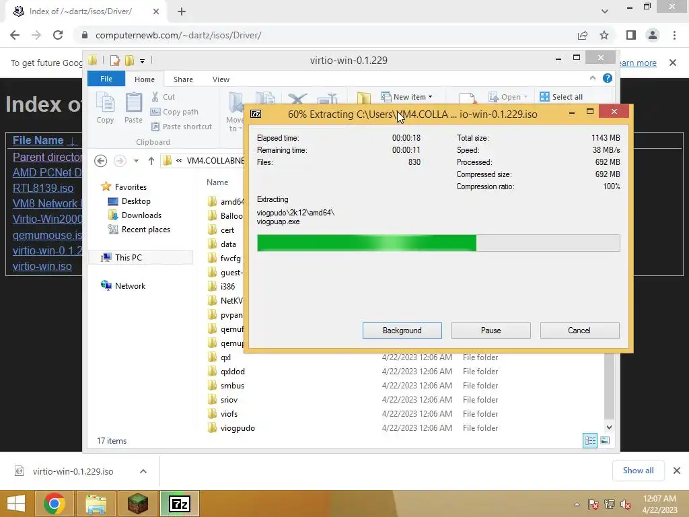Open Quick Access Toolbar customize dropdown

[142, 61]
